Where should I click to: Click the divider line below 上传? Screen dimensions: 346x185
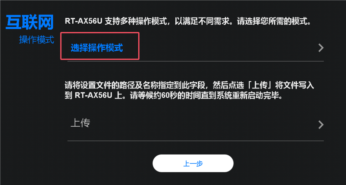pyautogui.click(x=196, y=141)
